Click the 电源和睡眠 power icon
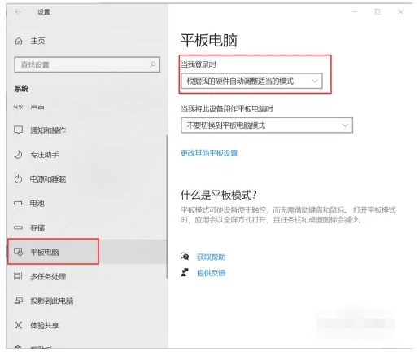 click(18, 179)
